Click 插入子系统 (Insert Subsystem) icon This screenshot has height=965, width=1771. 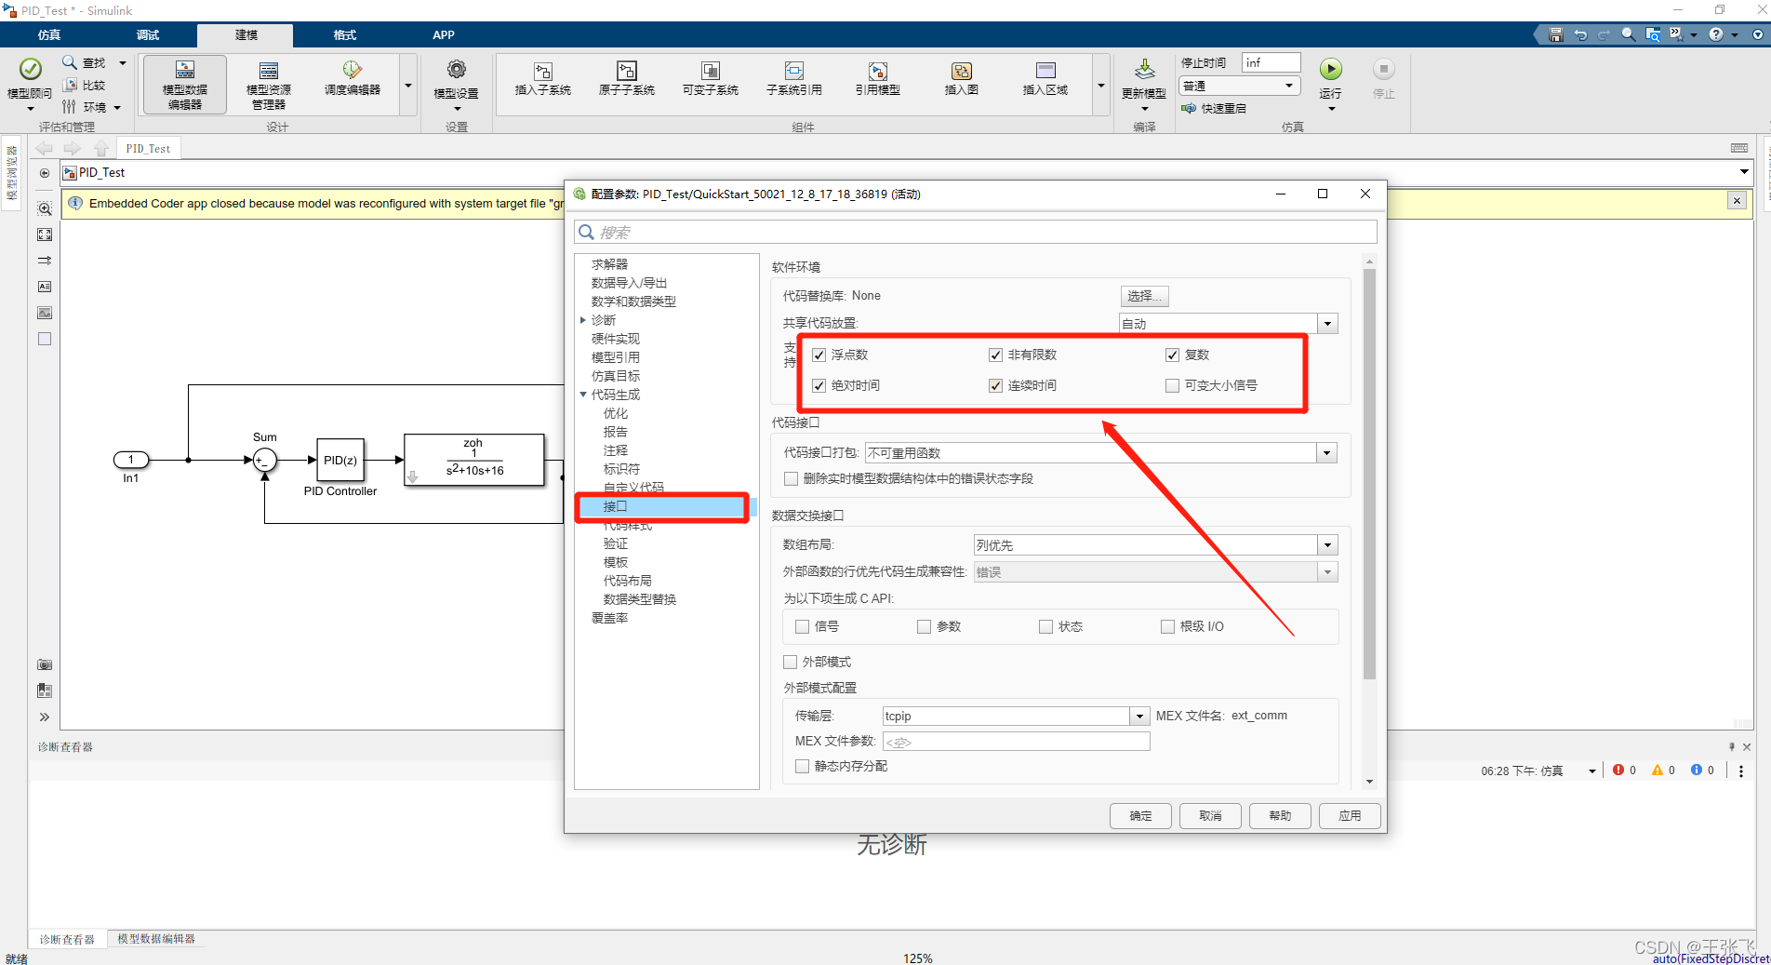(x=543, y=71)
